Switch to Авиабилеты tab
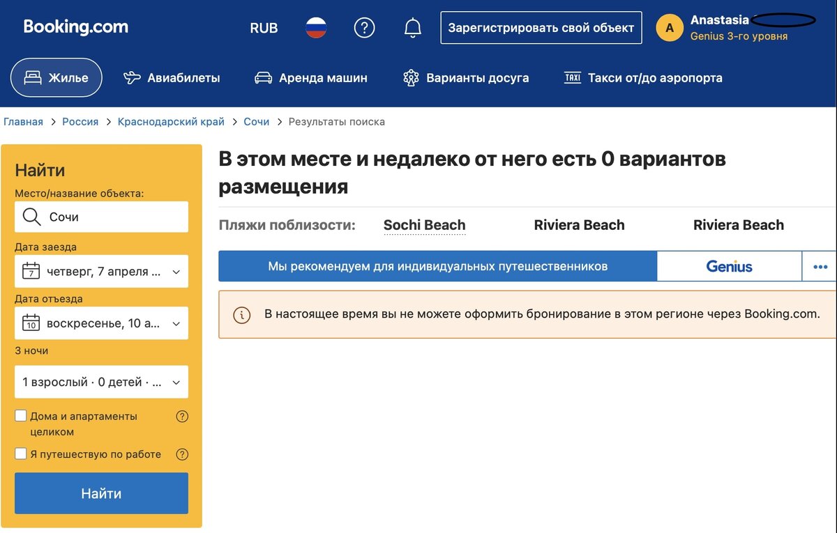Image resolution: width=837 pixels, height=533 pixels. pos(172,78)
